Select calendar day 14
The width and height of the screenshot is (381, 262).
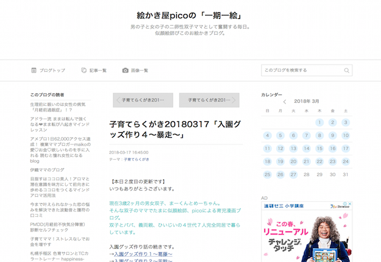307,148
